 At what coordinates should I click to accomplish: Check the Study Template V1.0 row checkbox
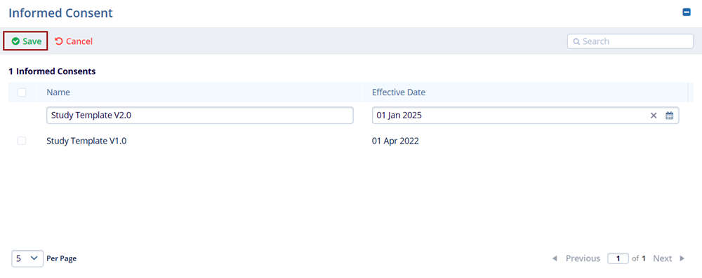pos(22,141)
